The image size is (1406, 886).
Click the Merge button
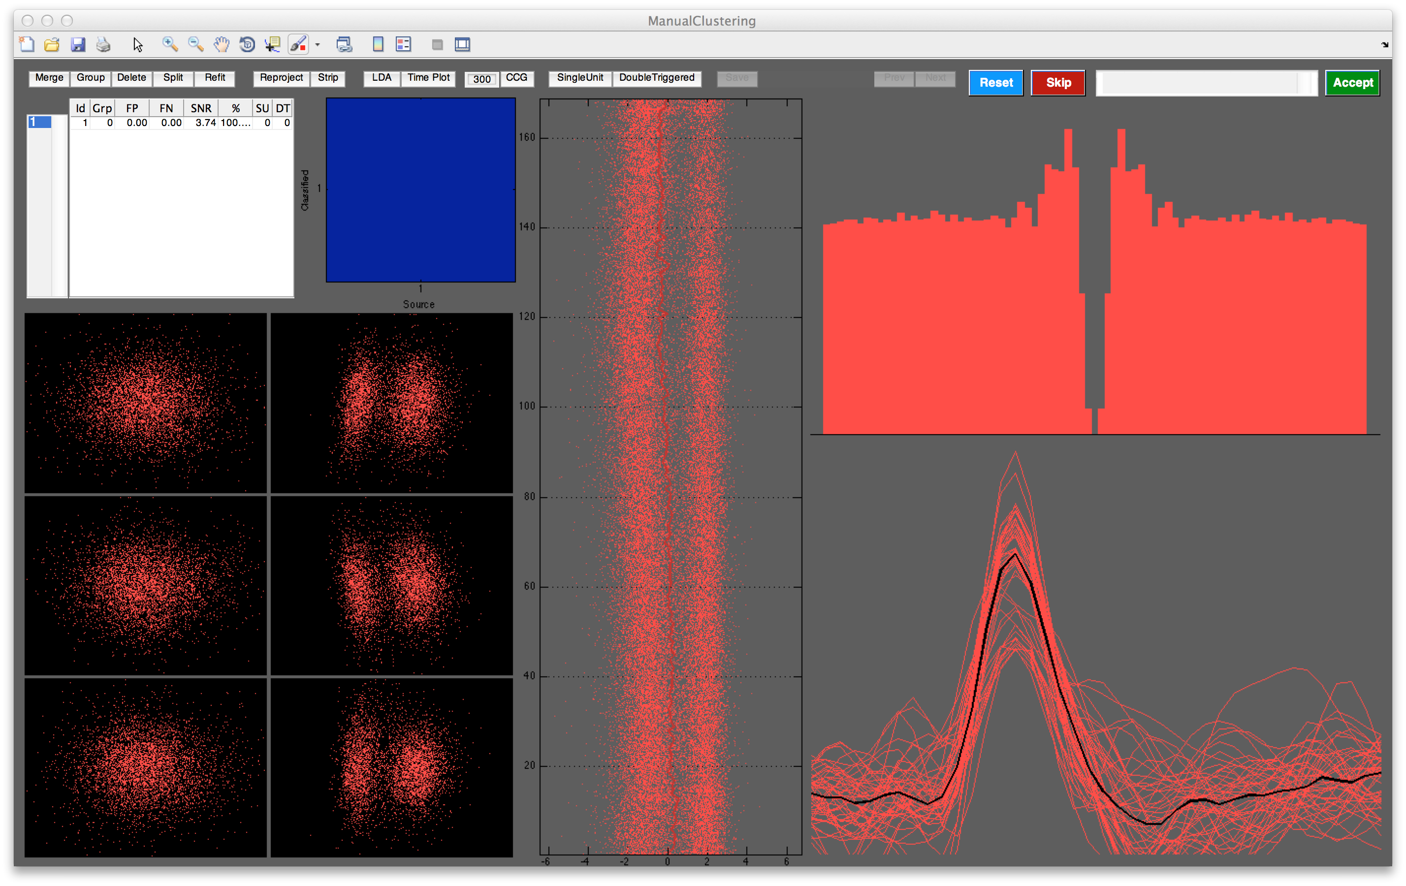50,78
